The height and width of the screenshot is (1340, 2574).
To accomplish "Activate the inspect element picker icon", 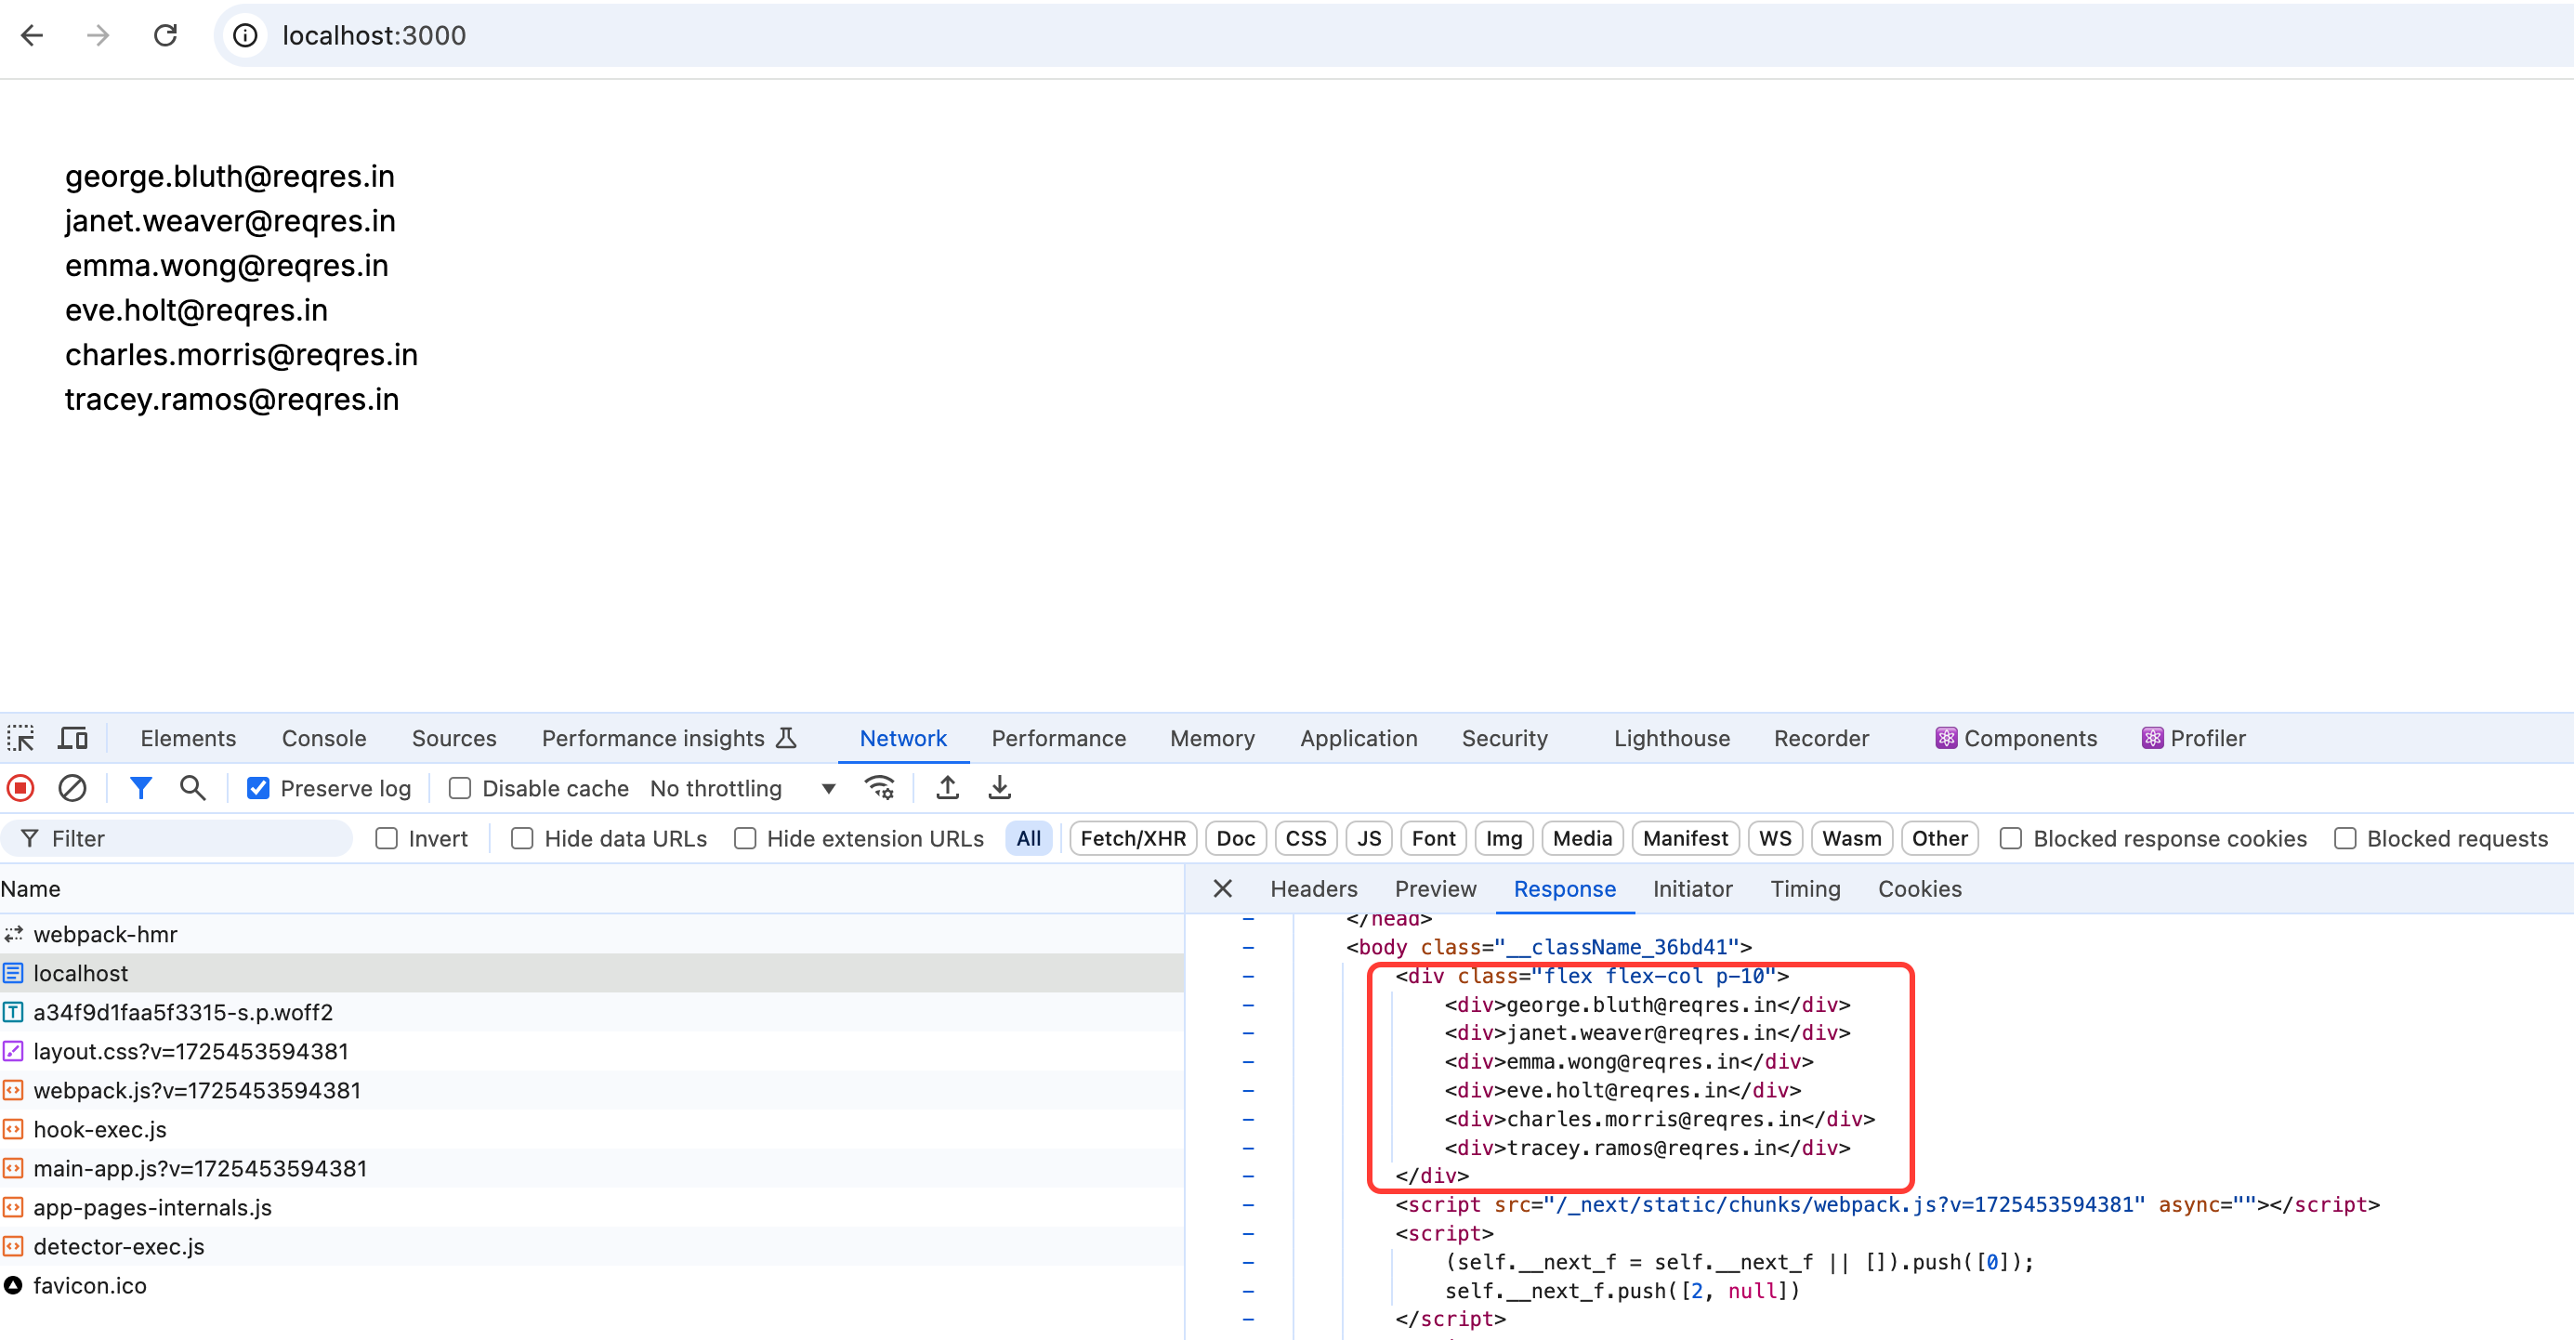I will [21, 739].
